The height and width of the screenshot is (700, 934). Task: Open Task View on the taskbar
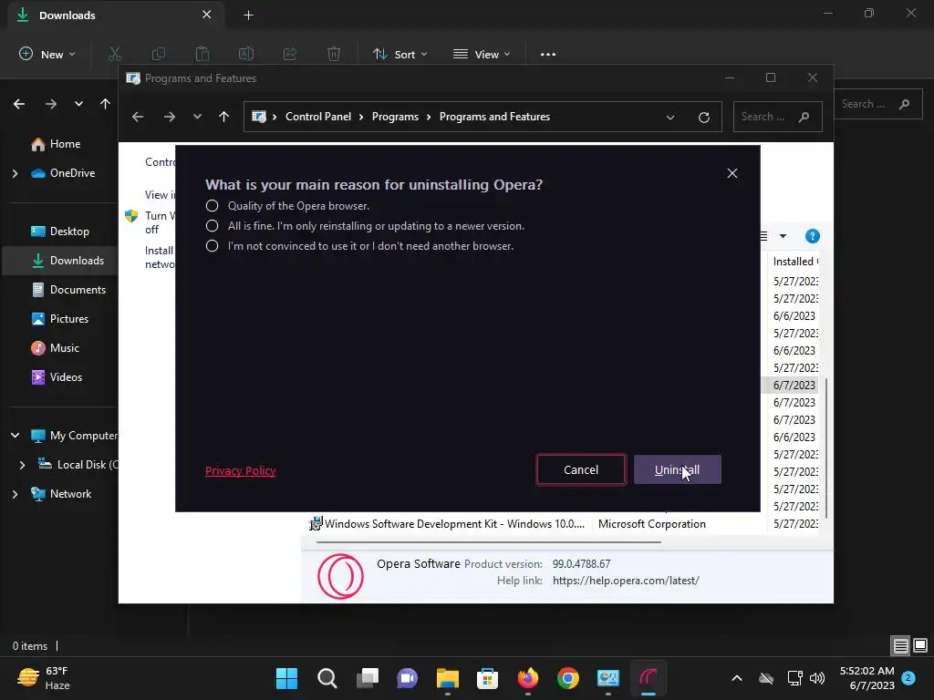367,678
